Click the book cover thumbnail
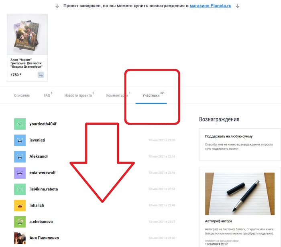 (27, 34)
